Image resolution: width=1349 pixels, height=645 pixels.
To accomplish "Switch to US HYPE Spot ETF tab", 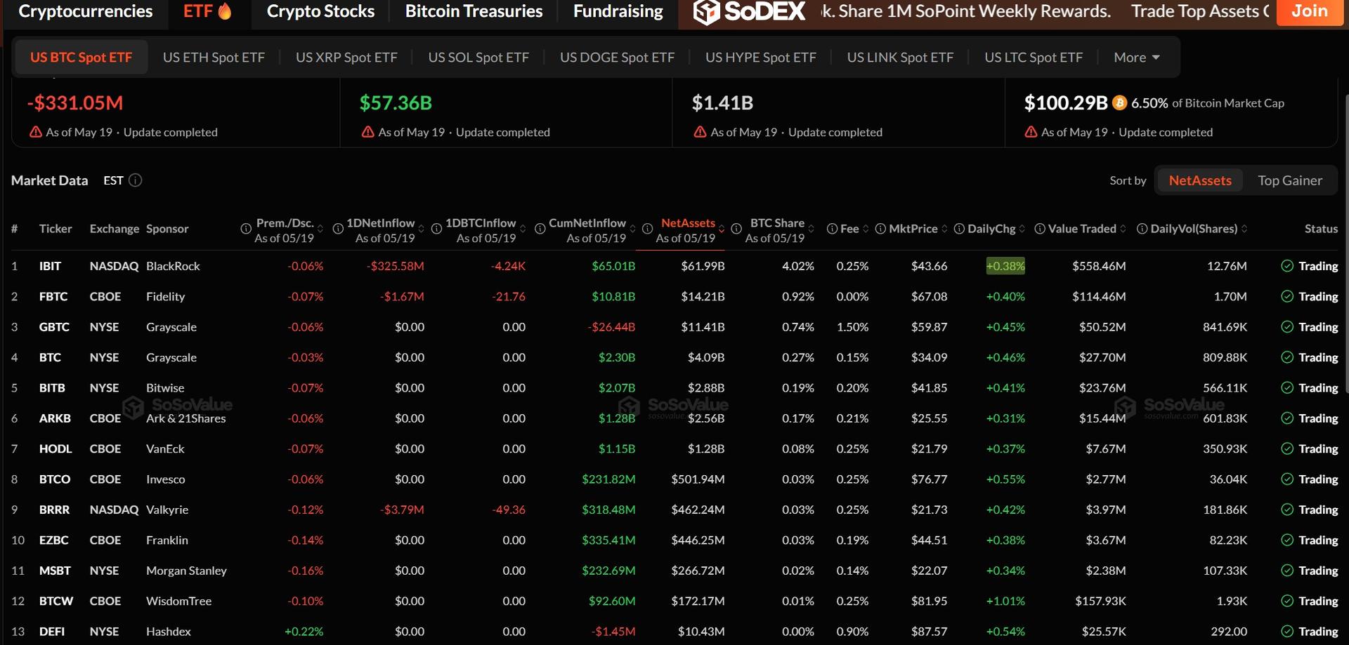I will click(x=761, y=58).
